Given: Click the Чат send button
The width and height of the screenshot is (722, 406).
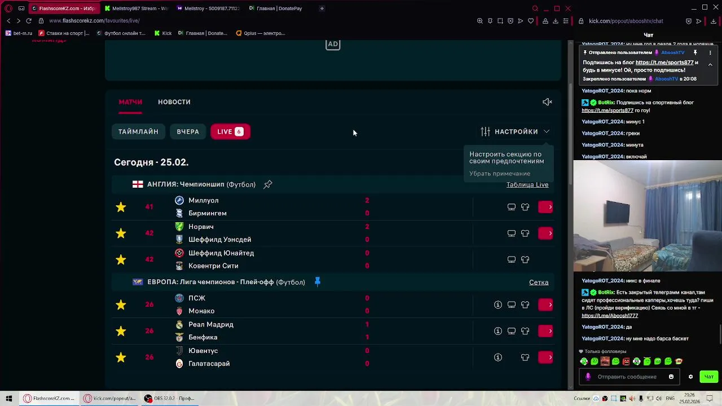Looking at the screenshot, I should [x=709, y=377].
